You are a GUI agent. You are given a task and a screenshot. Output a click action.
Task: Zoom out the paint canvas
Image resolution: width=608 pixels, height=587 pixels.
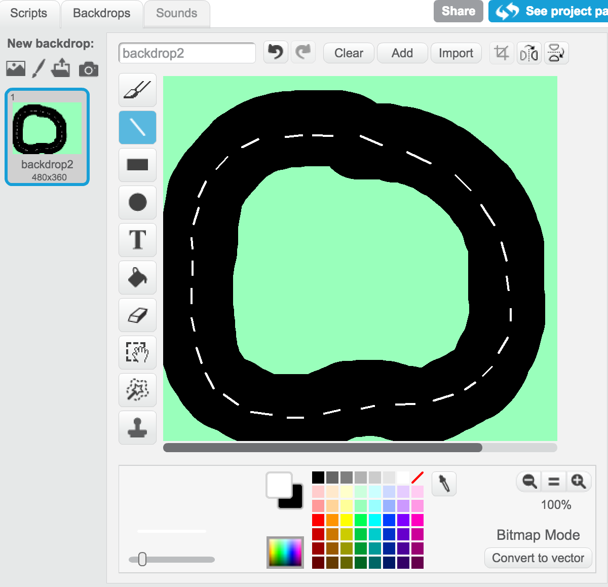point(529,481)
